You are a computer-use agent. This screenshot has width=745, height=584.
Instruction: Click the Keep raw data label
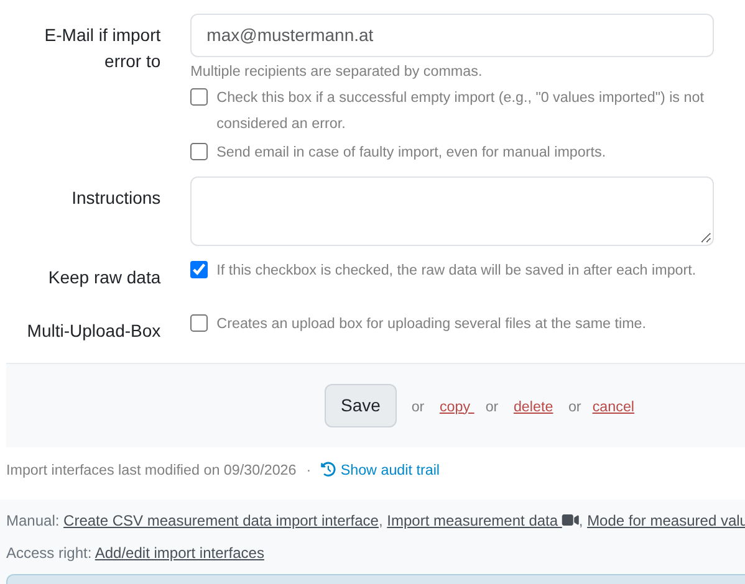pyautogui.click(x=104, y=278)
